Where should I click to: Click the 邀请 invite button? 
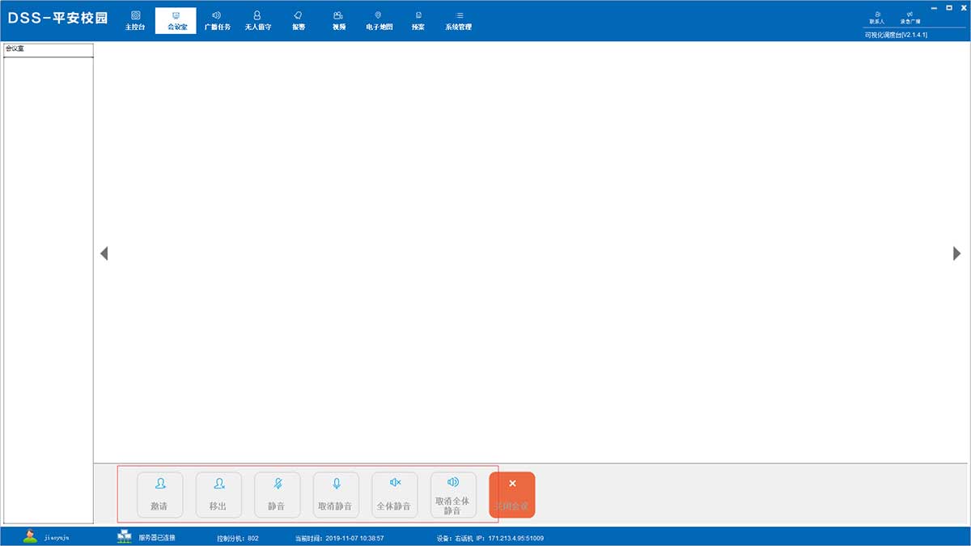point(159,494)
